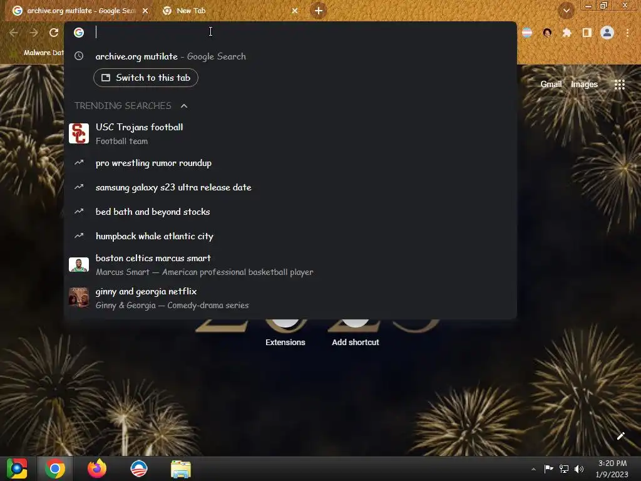Viewport: 641px width, 481px height.
Task: Click the Ginny & Georgia poster thumbnail
Action: [78, 297]
